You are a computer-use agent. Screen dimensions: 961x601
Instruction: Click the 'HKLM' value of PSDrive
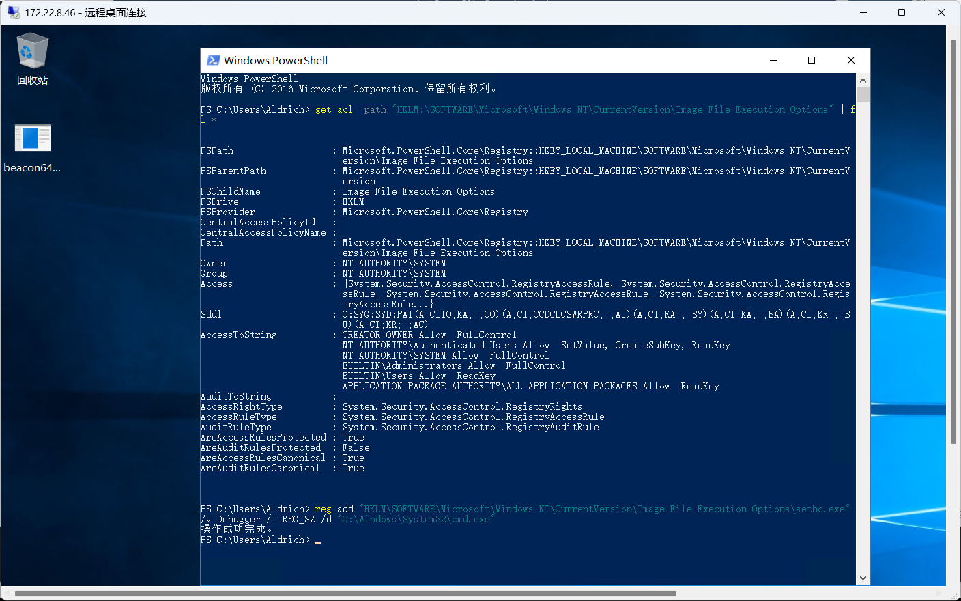coord(354,201)
